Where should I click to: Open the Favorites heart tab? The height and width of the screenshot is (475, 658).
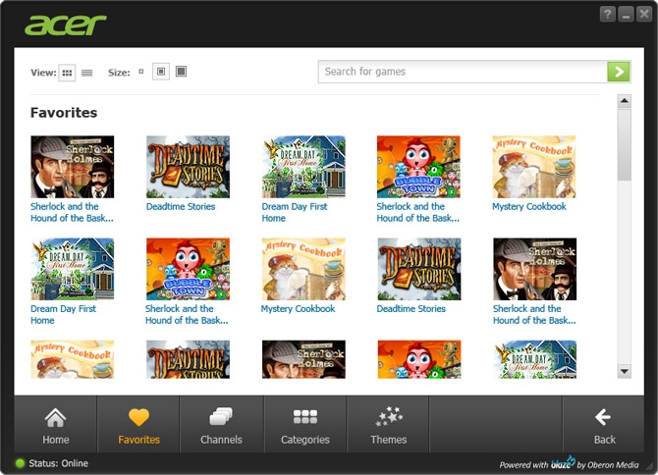pos(138,424)
